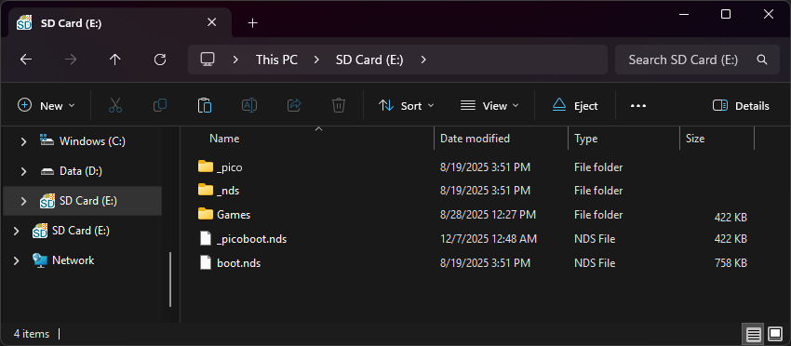Click the _picoboot.nds file name

(252, 239)
